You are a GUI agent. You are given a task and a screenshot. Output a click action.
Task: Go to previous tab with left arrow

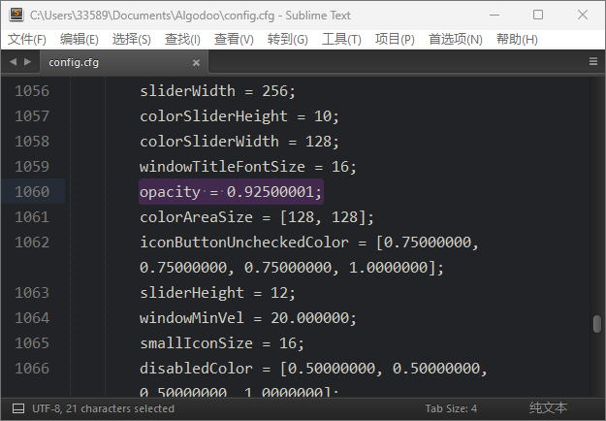[14, 61]
